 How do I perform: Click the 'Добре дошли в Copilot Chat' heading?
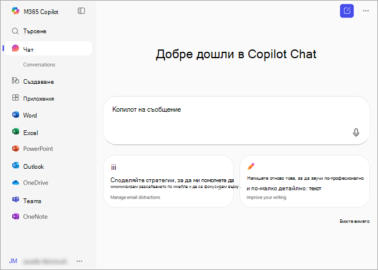[x=236, y=54]
